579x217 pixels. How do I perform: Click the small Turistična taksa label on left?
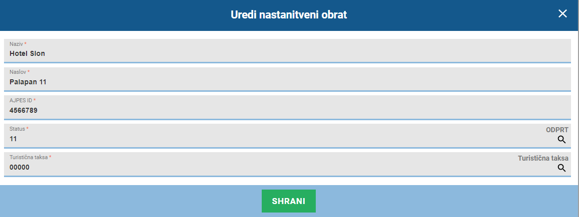pos(29,157)
